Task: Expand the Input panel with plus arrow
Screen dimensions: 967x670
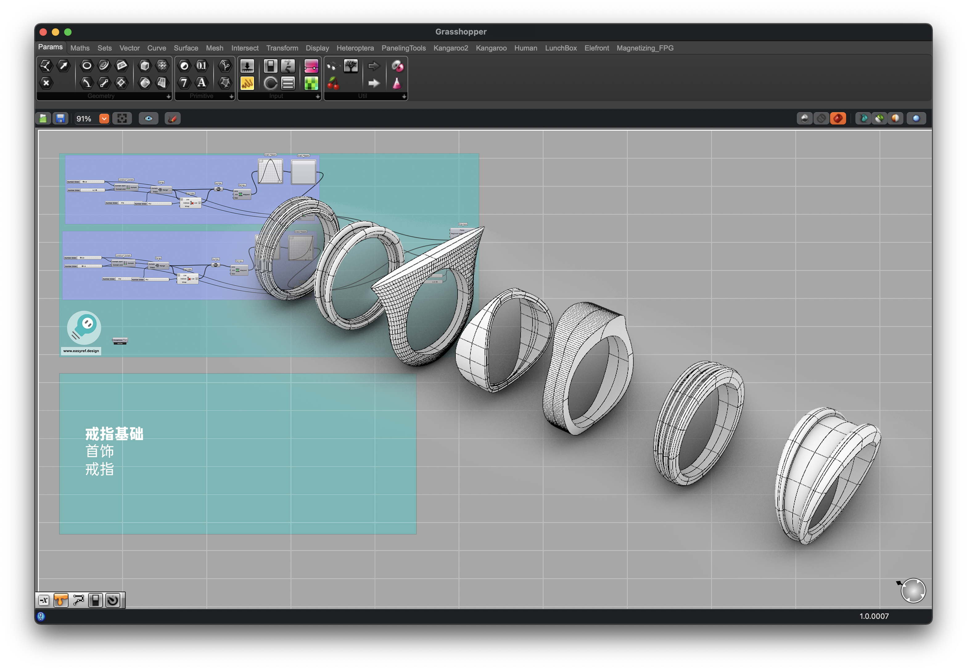Action: [x=318, y=96]
